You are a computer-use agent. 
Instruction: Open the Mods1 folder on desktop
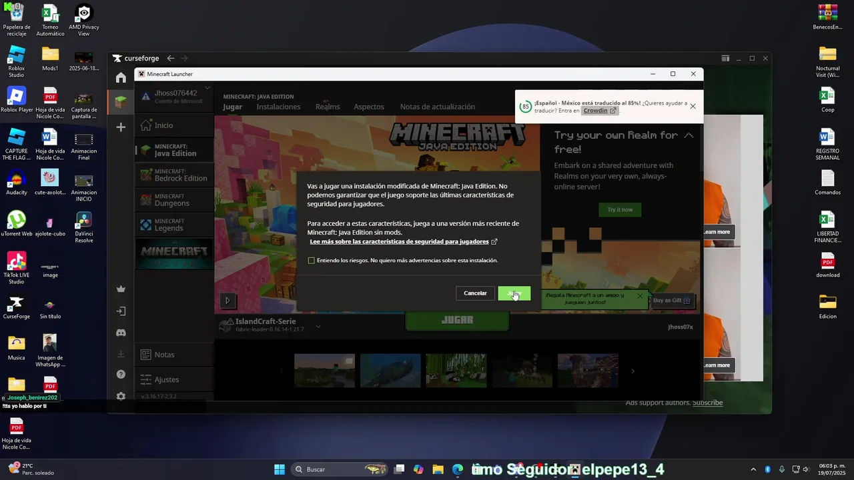click(x=50, y=59)
